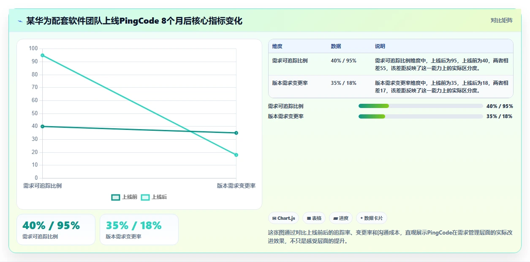This screenshot has width=530, height=262.
Task: Click the 需求可追踪比例 table row name
Action: 290,61
